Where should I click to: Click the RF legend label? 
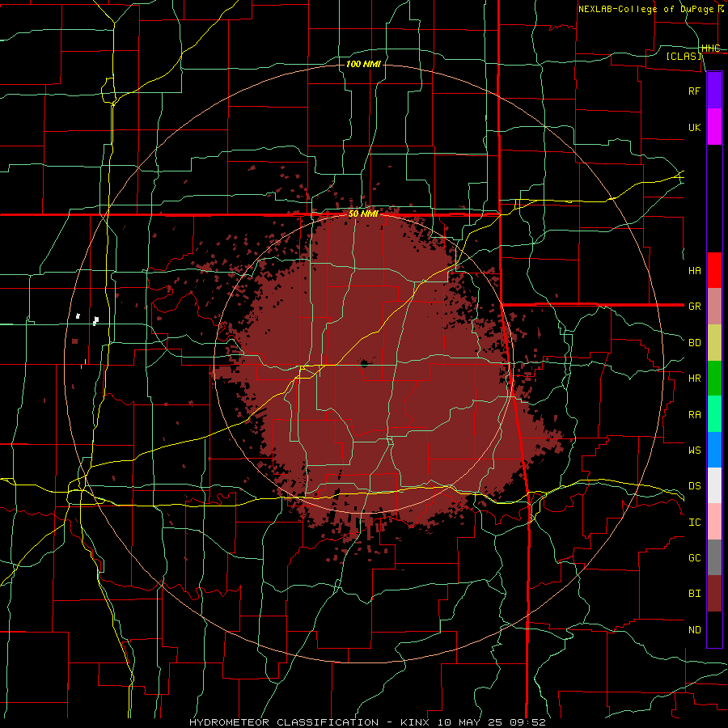point(694,91)
